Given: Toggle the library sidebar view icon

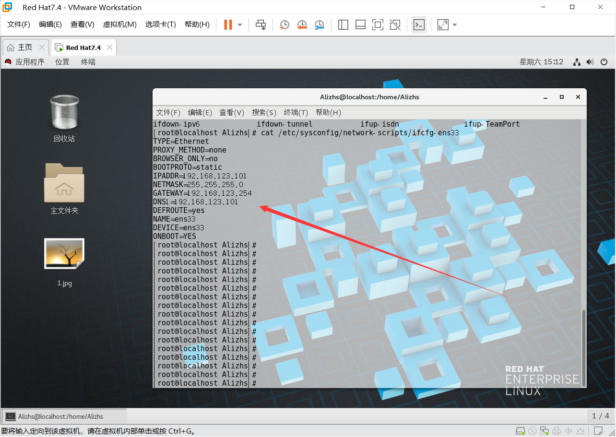Looking at the screenshot, I should (x=343, y=24).
